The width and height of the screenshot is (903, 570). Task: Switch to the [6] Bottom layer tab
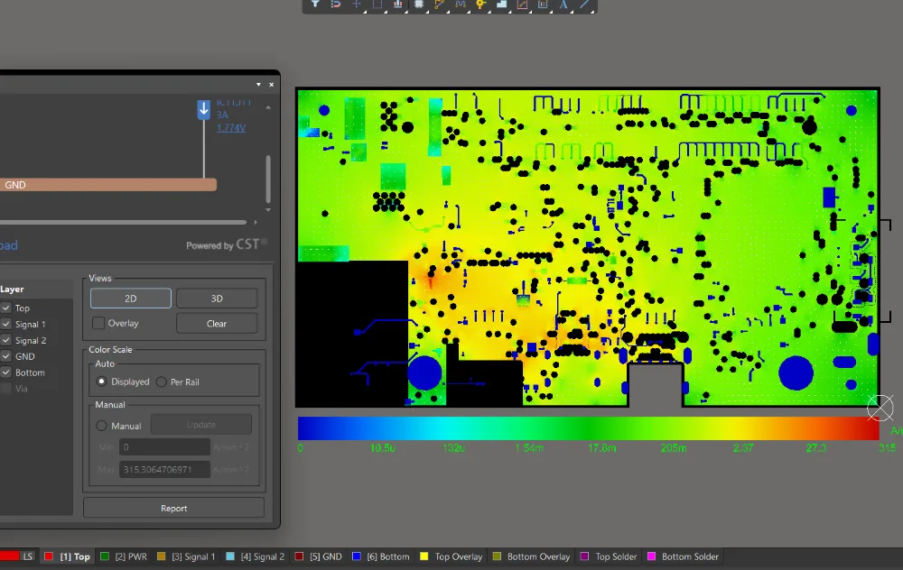pyautogui.click(x=381, y=556)
